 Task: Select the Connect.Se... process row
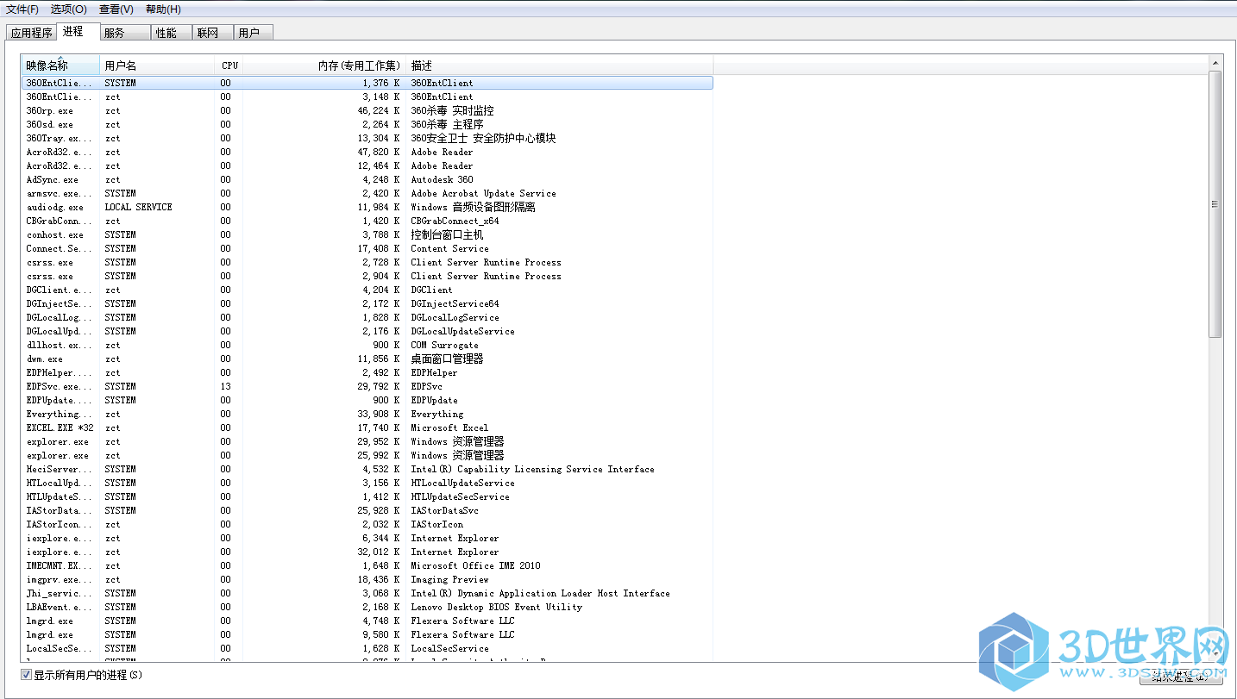pyautogui.click(x=367, y=248)
